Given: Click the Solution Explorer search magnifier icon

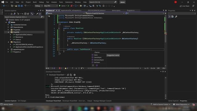Looking at the screenshot, I should click(x=42, y=17).
